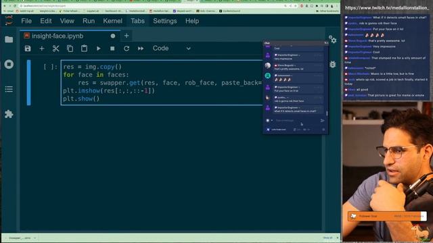Viewport: 433px width, 243px height.
Task: Click the Follower Goal progress bar
Action: 387,216
